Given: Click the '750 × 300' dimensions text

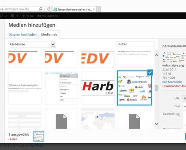Looking at the screenshot, I should 168,78.
